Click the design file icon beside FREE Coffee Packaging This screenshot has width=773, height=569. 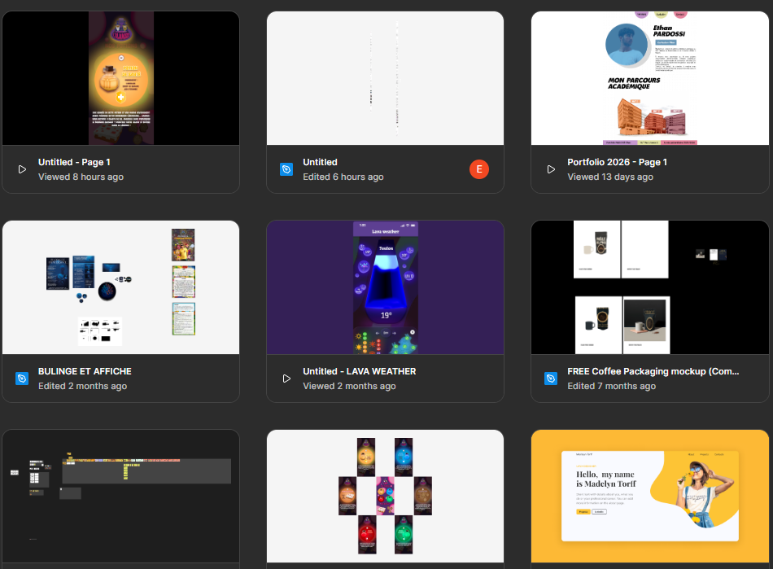pos(551,379)
